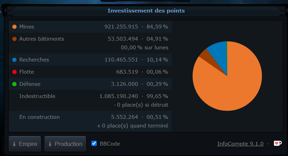The width and height of the screenshot is (288, 156).
Task: Toggle the BBCode checkbox
Action: tap(94, 143)
